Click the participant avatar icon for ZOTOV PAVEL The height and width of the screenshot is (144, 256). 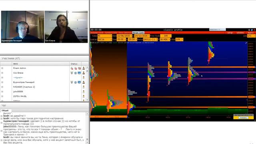pos(84,96)
